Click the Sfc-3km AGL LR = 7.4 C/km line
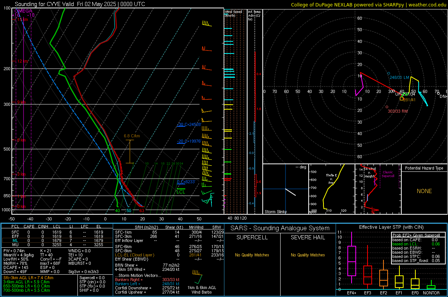This screenshot has width=448, height=297. [x=28, y=278]
